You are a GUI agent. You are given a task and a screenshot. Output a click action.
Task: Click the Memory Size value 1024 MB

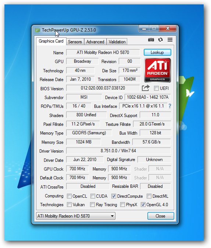(x=83, y=142)
